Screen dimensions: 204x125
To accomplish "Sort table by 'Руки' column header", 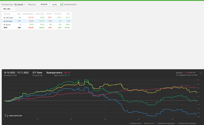I will 19,14.
